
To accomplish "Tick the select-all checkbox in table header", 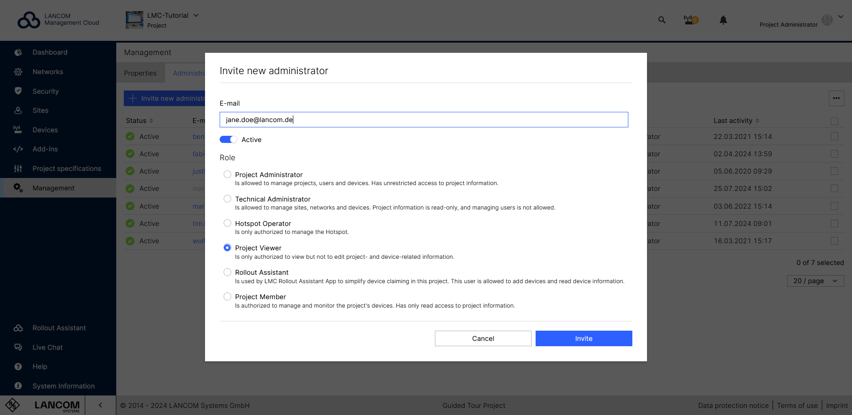I will point(834,121).
